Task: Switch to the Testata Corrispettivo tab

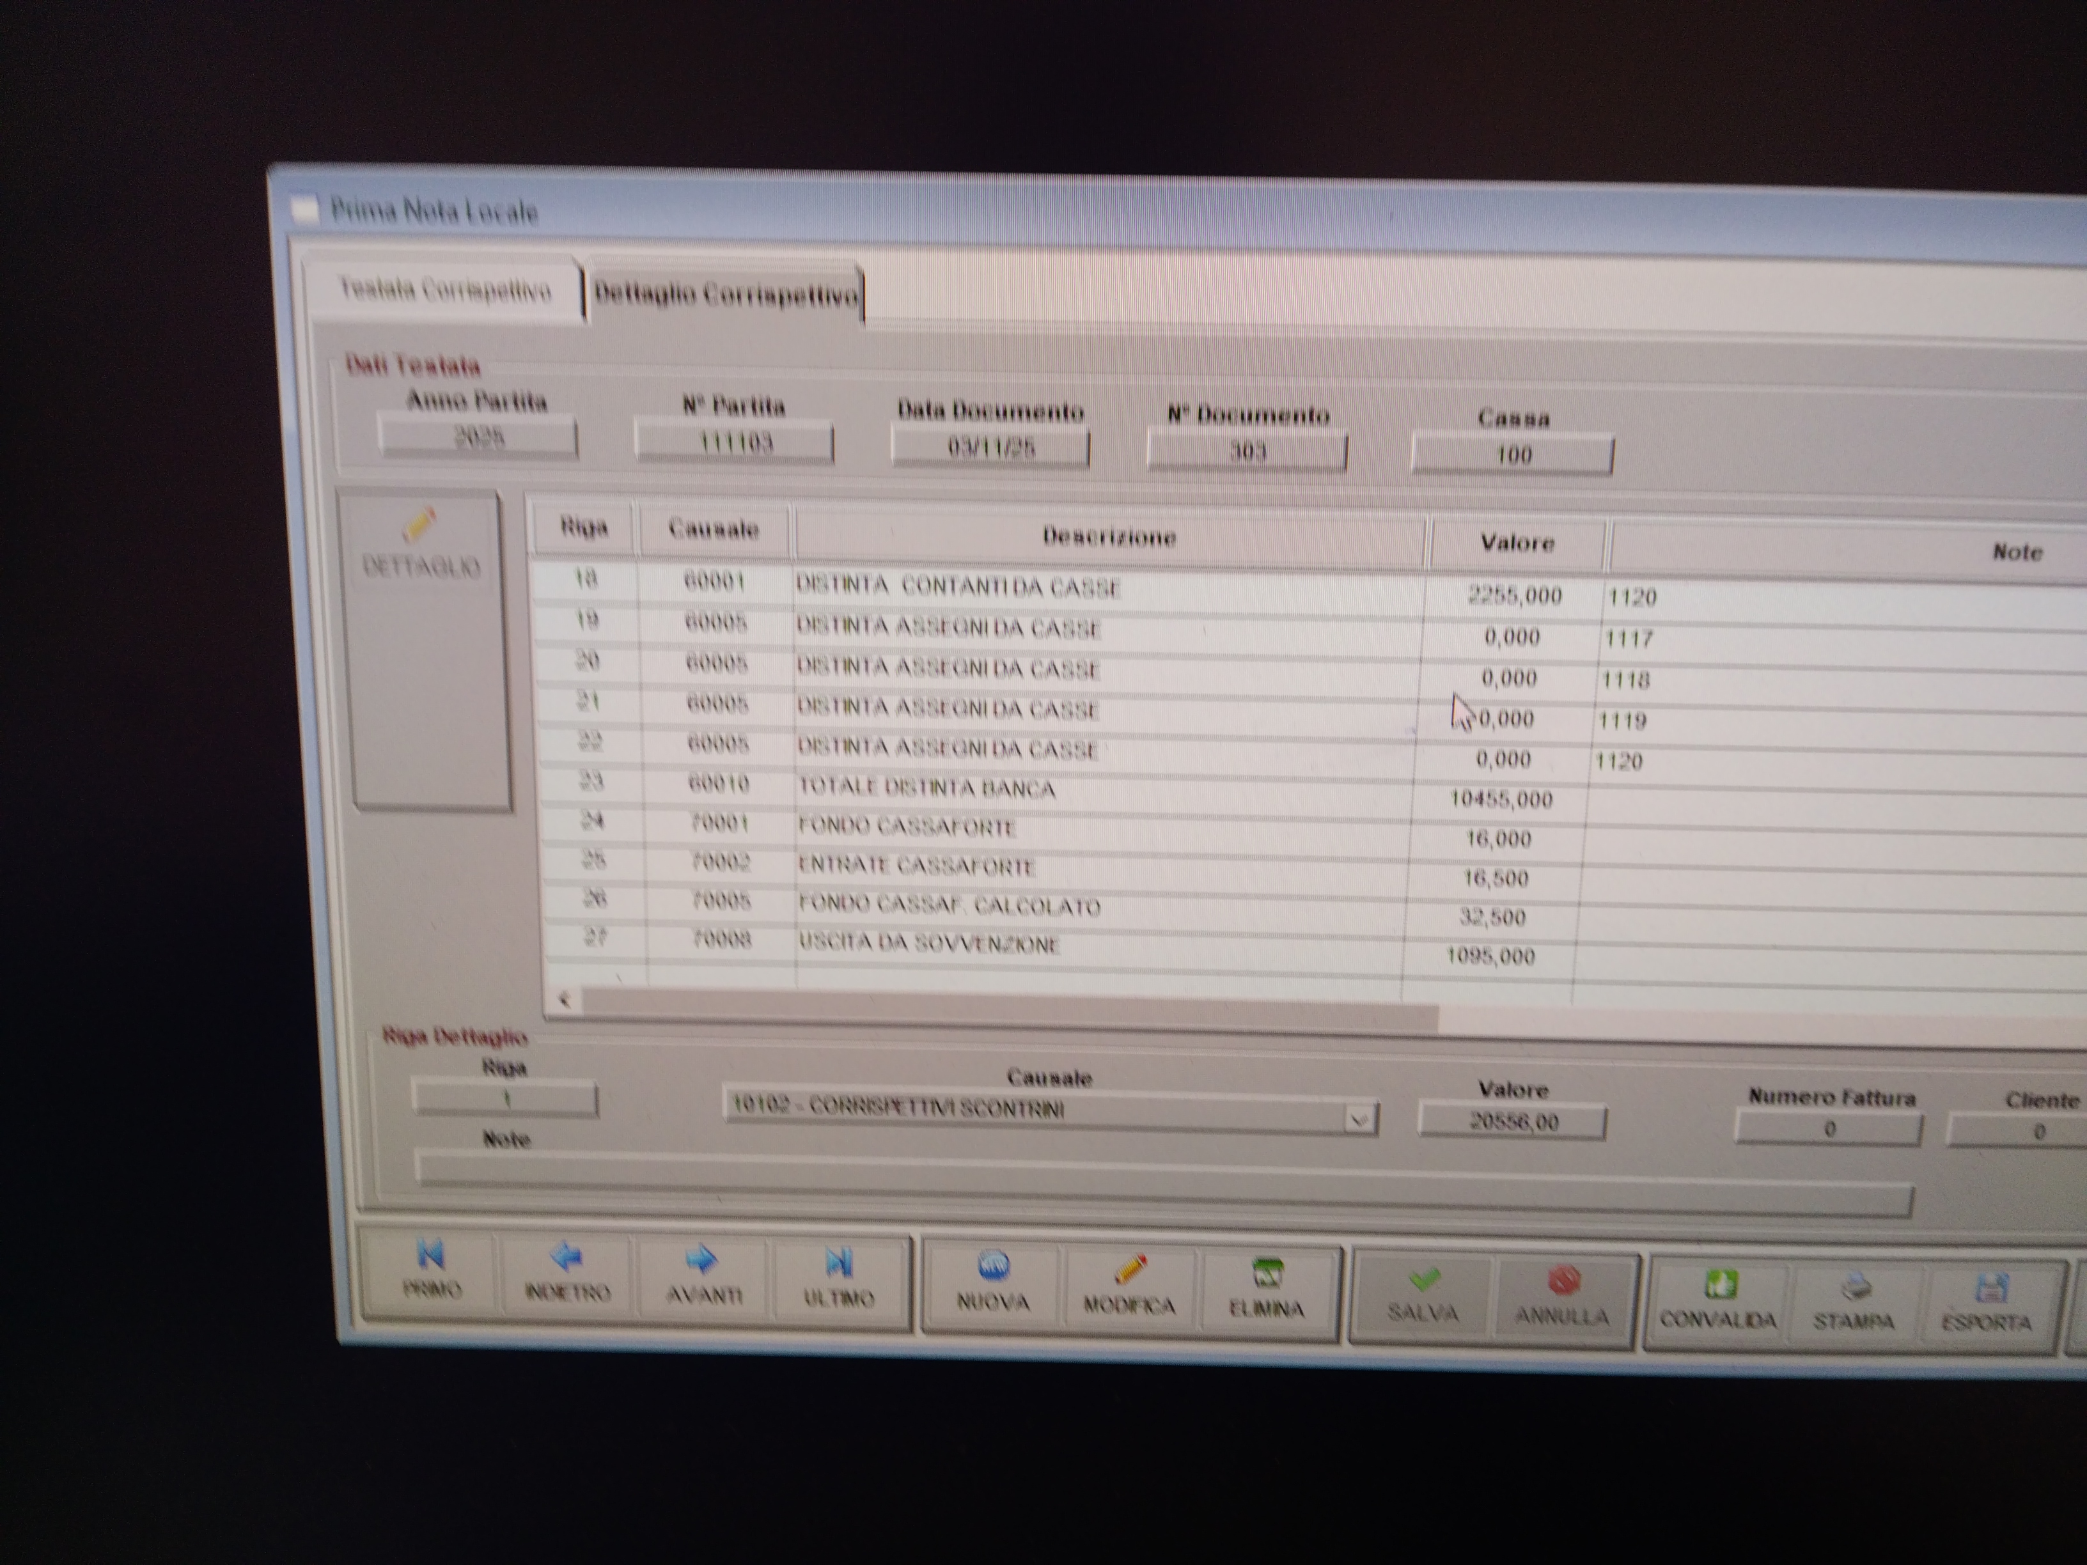Action: 444,290
